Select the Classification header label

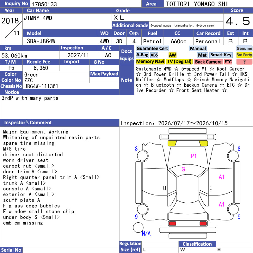[x=197, y=244]
